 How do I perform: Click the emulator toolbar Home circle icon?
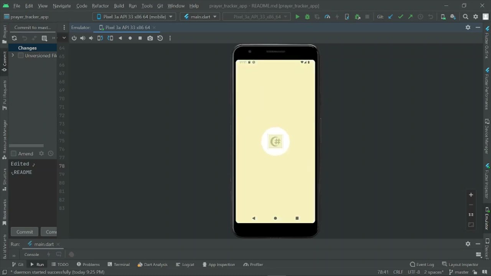pyautogui.click(x=130, y=38)
